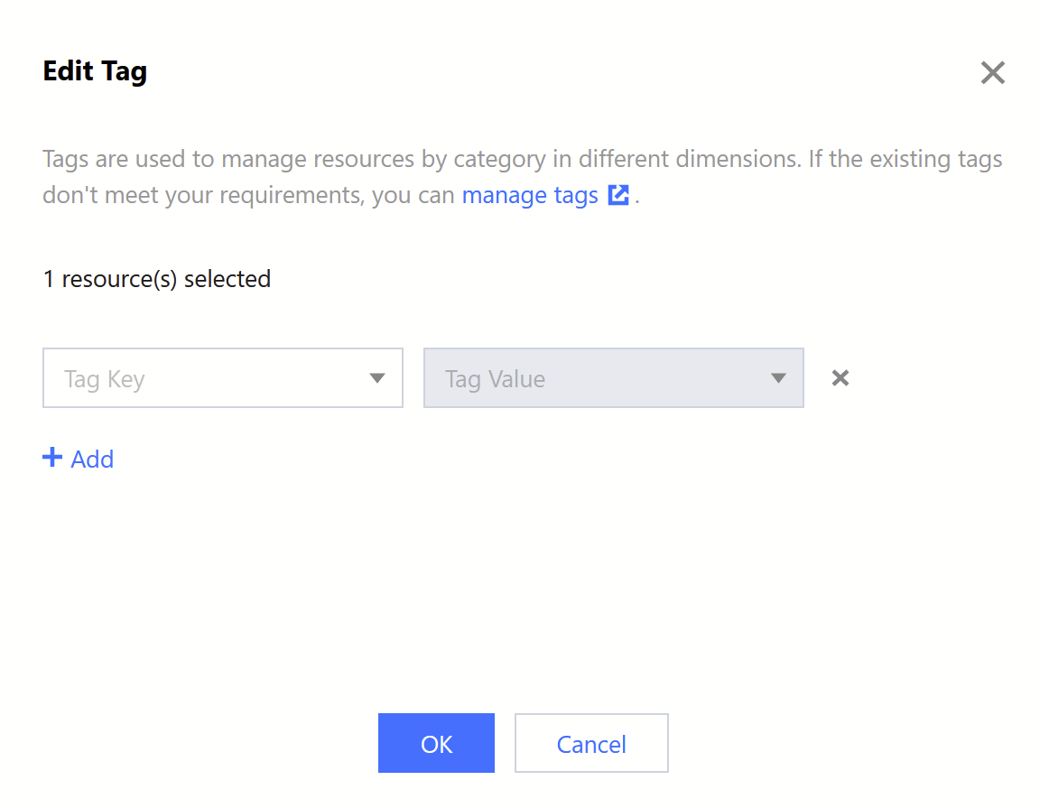Open the manage tags link

point(530,195)
